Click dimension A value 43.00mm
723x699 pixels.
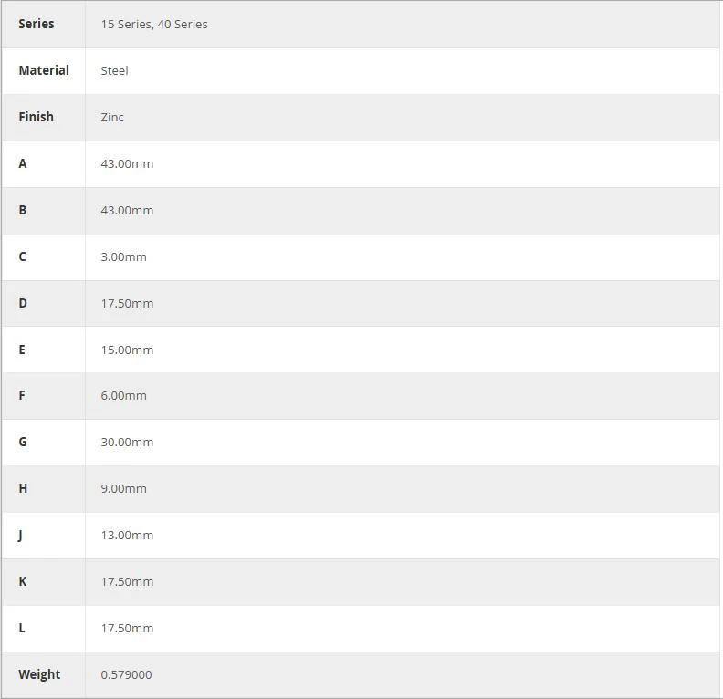[127, 164]
